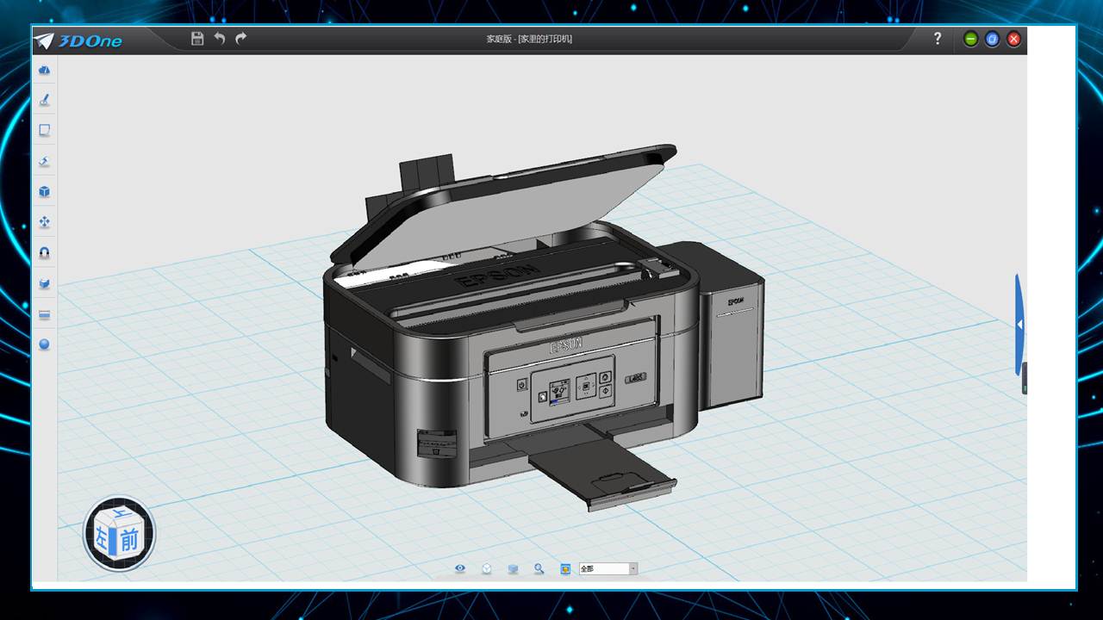Select the feature modeling eraser-shaped tool
Image resolution: width=1103 pixels, height=620 pixels.
(45, 161)
